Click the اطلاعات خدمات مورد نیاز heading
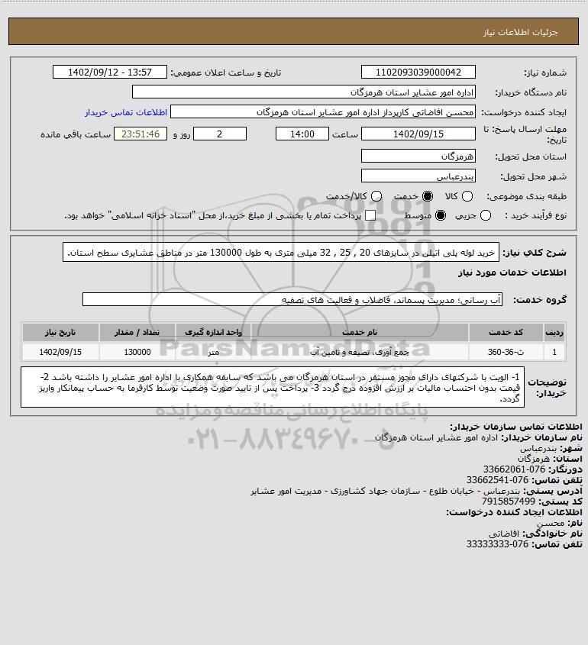 [x=512, y=273]
